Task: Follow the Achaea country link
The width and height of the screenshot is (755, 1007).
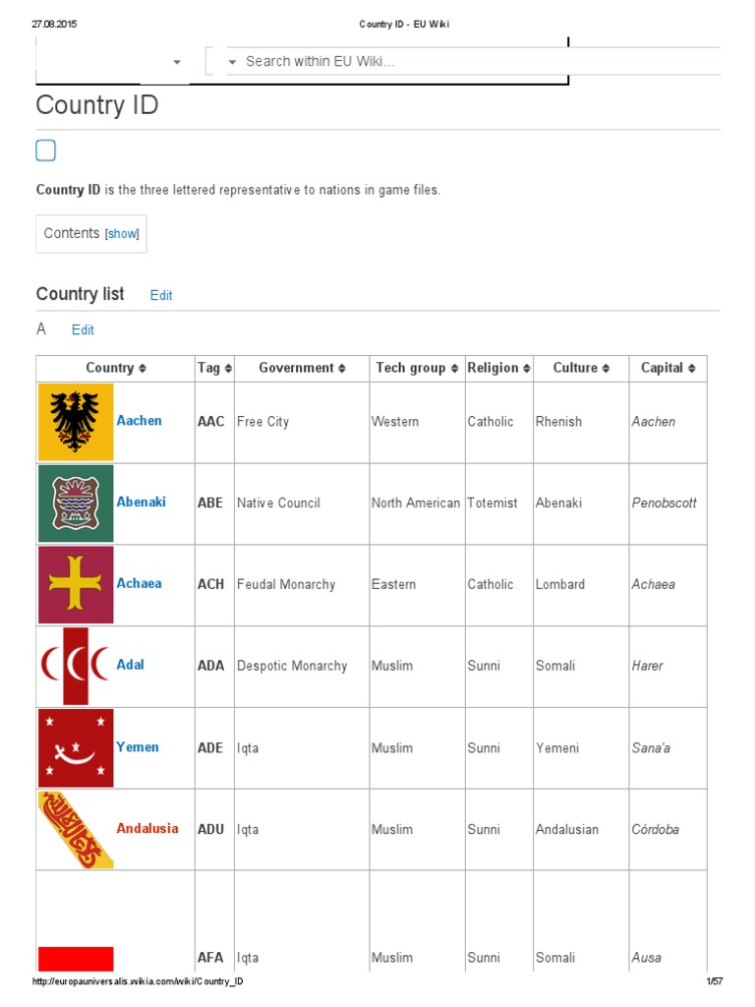Action: pos(139,584)
